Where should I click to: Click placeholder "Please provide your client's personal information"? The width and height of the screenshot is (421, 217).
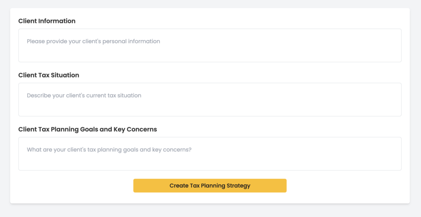(x=93, y=41)
